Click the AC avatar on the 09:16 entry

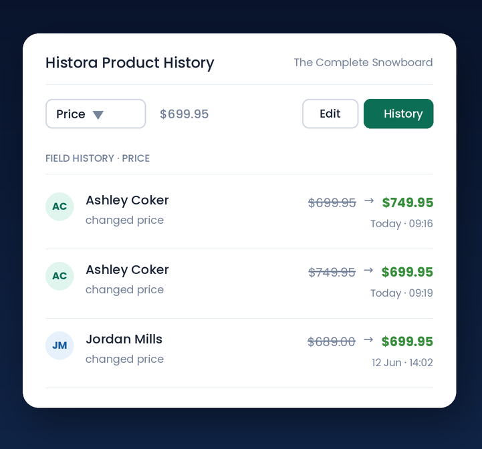pyautogui.click(x=59, y=206)
